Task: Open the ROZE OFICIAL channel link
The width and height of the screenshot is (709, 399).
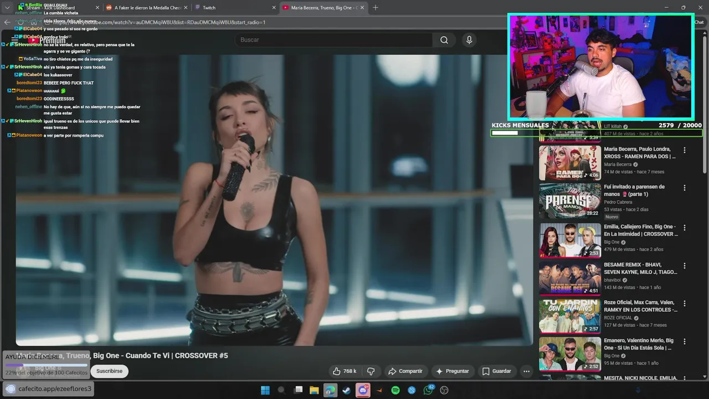Action: (618, 318)
